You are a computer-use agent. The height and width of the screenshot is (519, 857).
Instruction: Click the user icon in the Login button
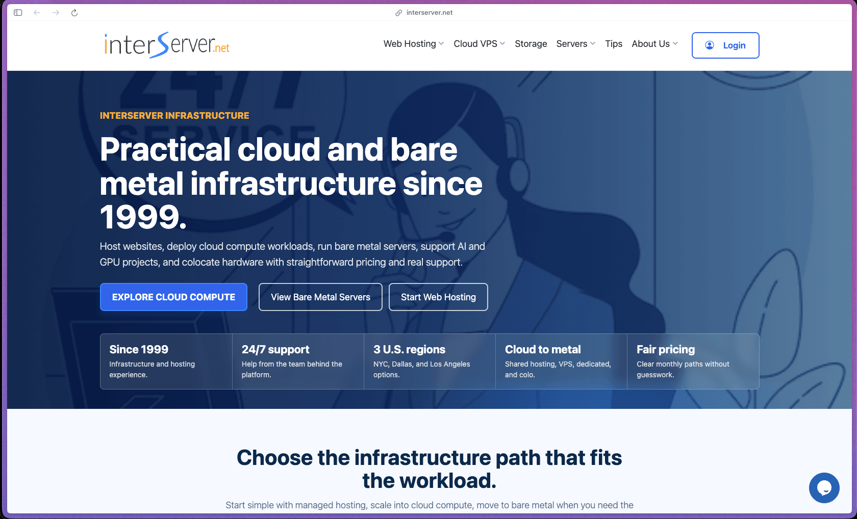pyautogui.click(x=710, y=45)
